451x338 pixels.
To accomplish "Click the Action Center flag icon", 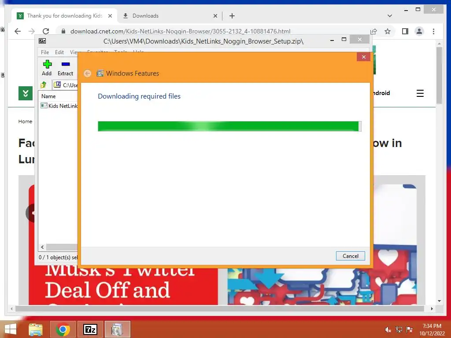I will point(409,330).
